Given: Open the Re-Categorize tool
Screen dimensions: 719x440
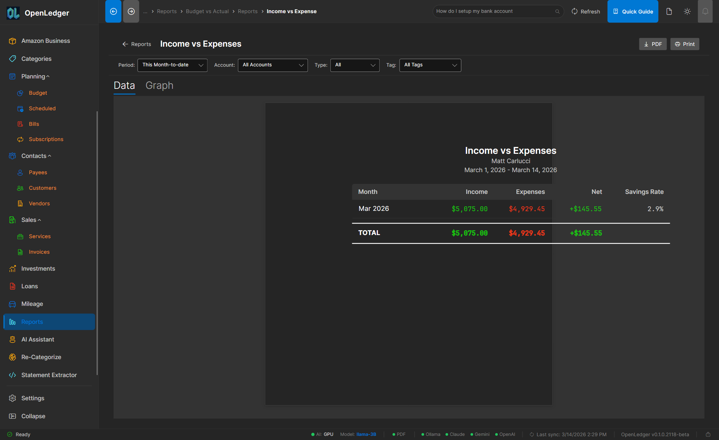Looking at the screenshot, I should click(x=41, y=357).
